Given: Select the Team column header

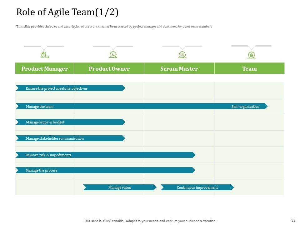Looking at the screenshot, I should [249, 69].
